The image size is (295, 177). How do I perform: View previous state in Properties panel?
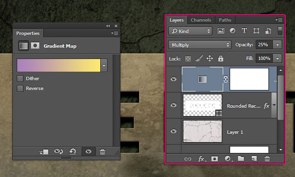tap(59, 151)
